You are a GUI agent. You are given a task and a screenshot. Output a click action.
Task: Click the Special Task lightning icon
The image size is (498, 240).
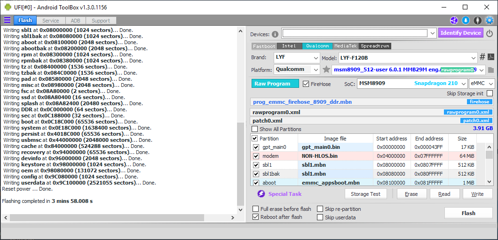coord(261,194)
